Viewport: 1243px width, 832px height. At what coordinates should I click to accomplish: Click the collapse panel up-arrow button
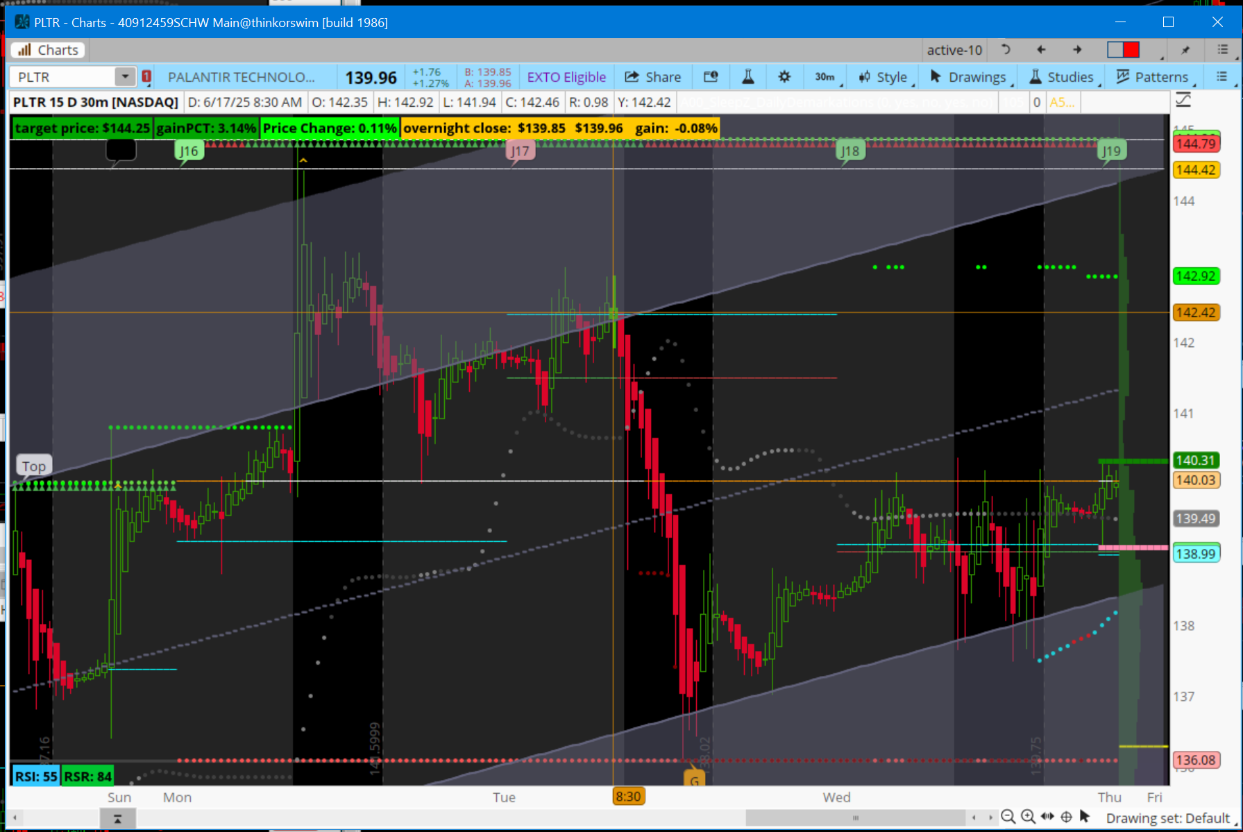click(117, 819)
